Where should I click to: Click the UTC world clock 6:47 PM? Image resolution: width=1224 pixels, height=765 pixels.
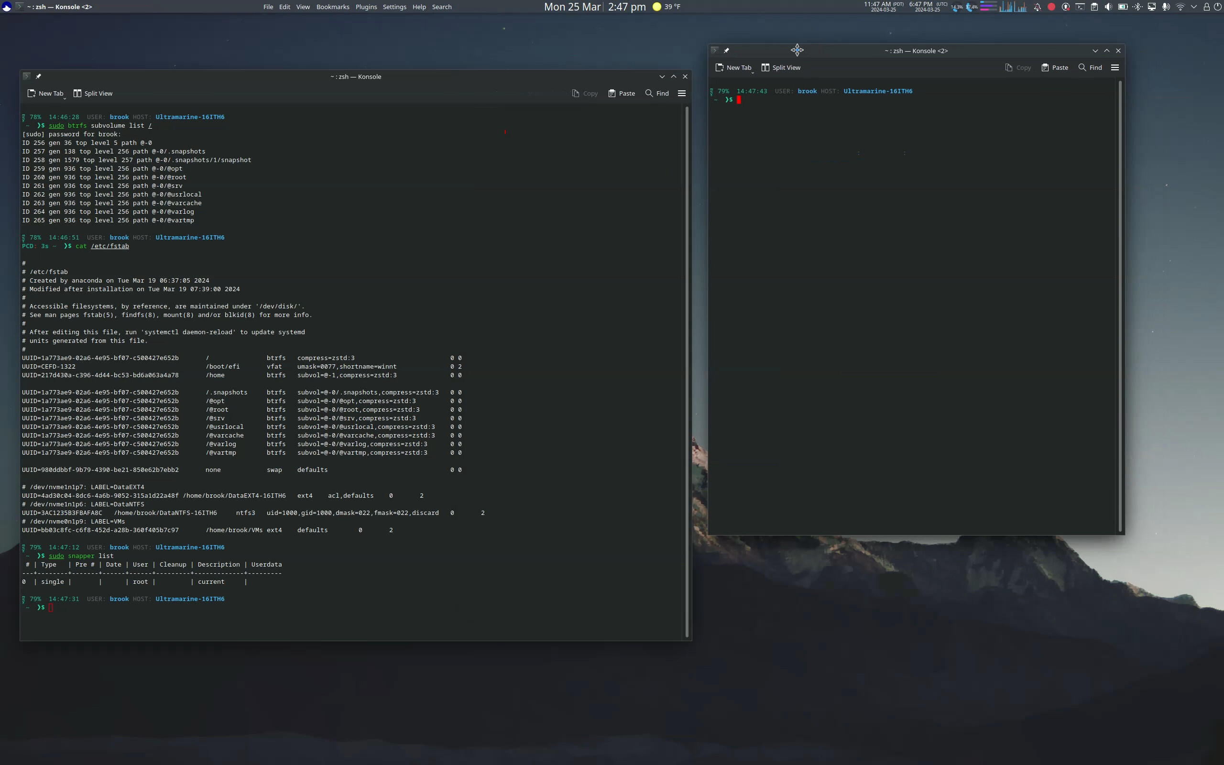pyautogui.click(x=928, y=7)
